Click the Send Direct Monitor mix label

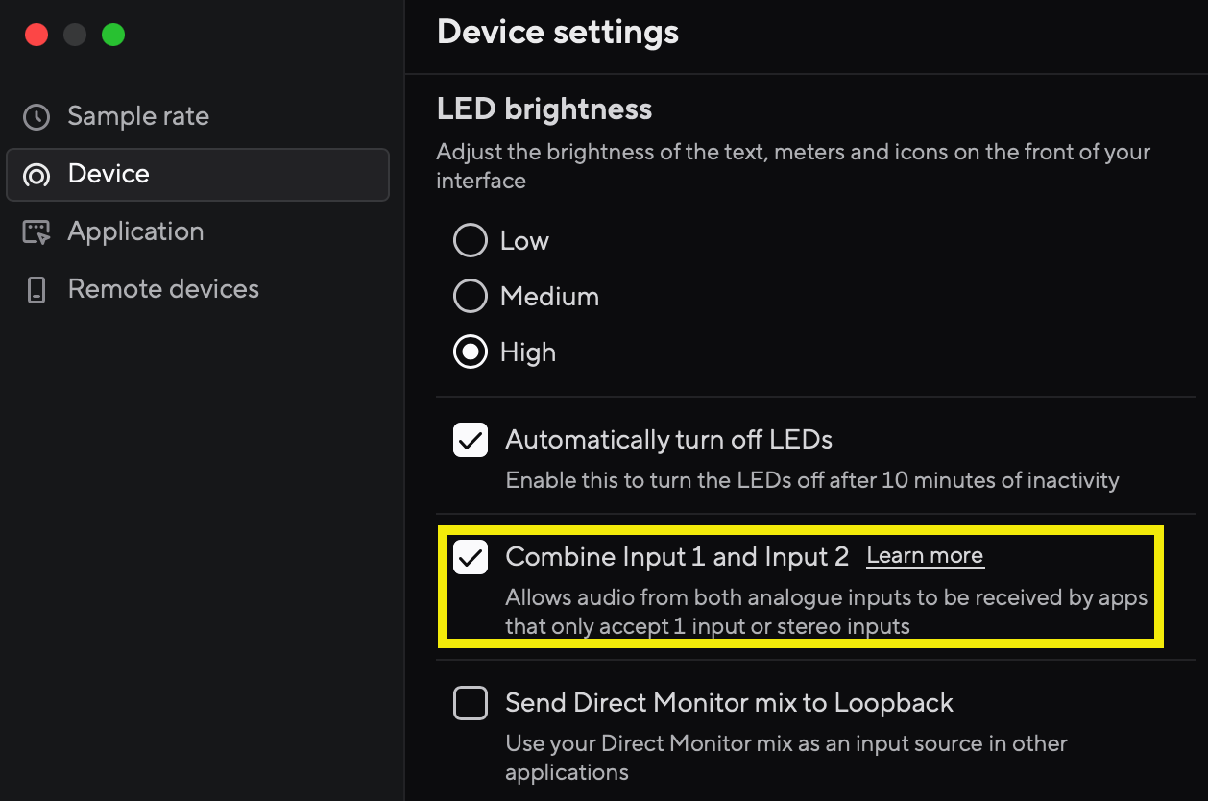click(729, 703)
